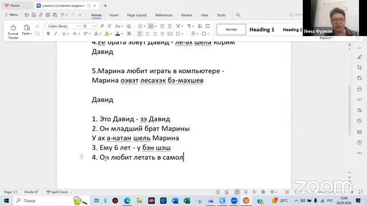Open Microsoft Edge from the taskbar

(127, 201)
